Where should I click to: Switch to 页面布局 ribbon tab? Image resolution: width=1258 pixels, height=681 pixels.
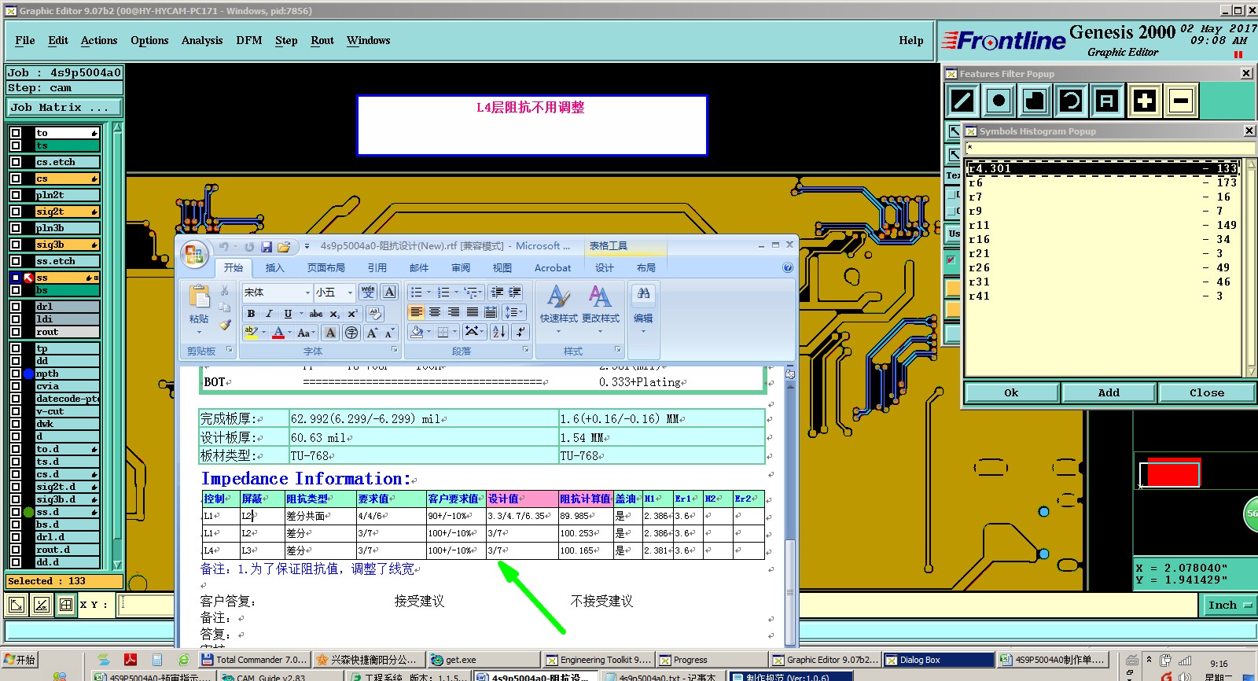[326, 268]
